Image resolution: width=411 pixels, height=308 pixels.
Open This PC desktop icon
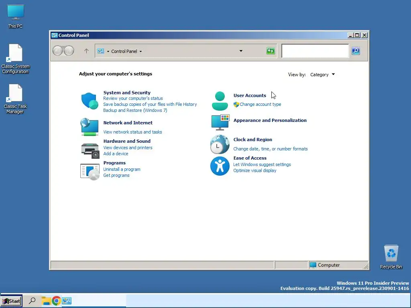click(x=16, y=16)
